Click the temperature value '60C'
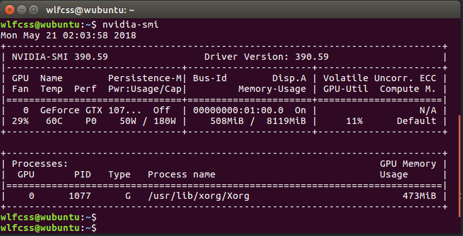 coord(54,121)
